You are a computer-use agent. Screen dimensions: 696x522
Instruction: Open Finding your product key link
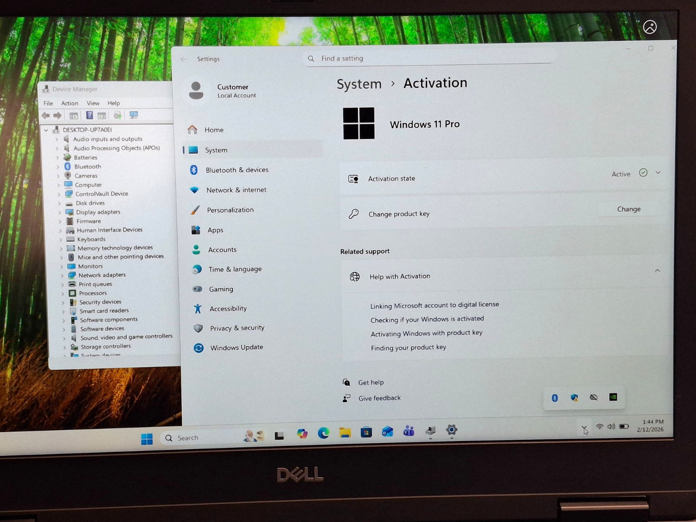408,348
